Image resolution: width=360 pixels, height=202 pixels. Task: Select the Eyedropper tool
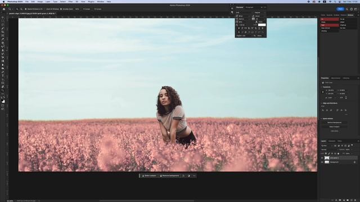coord(3,39)
